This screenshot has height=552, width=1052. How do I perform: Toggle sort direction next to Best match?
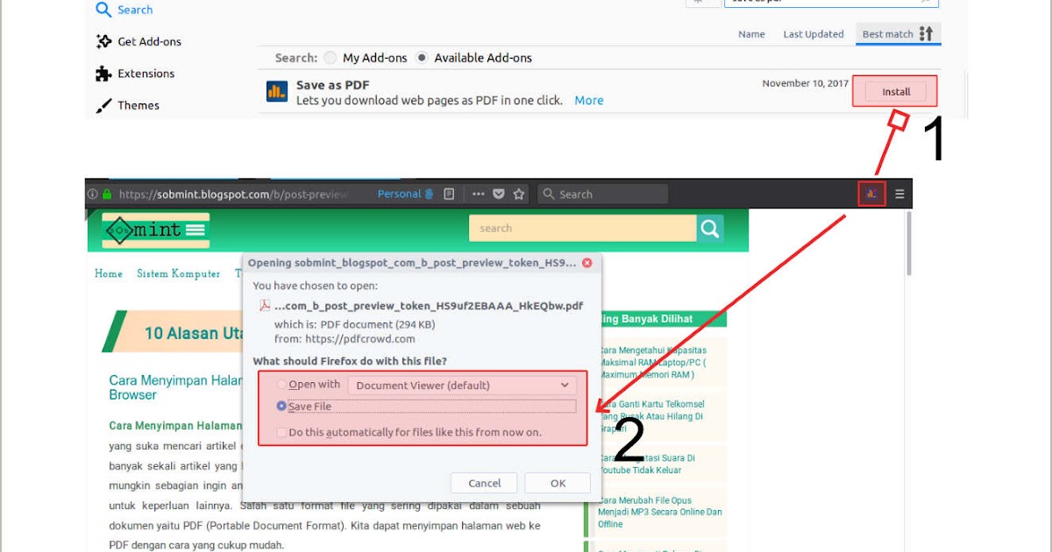point(928,34)
